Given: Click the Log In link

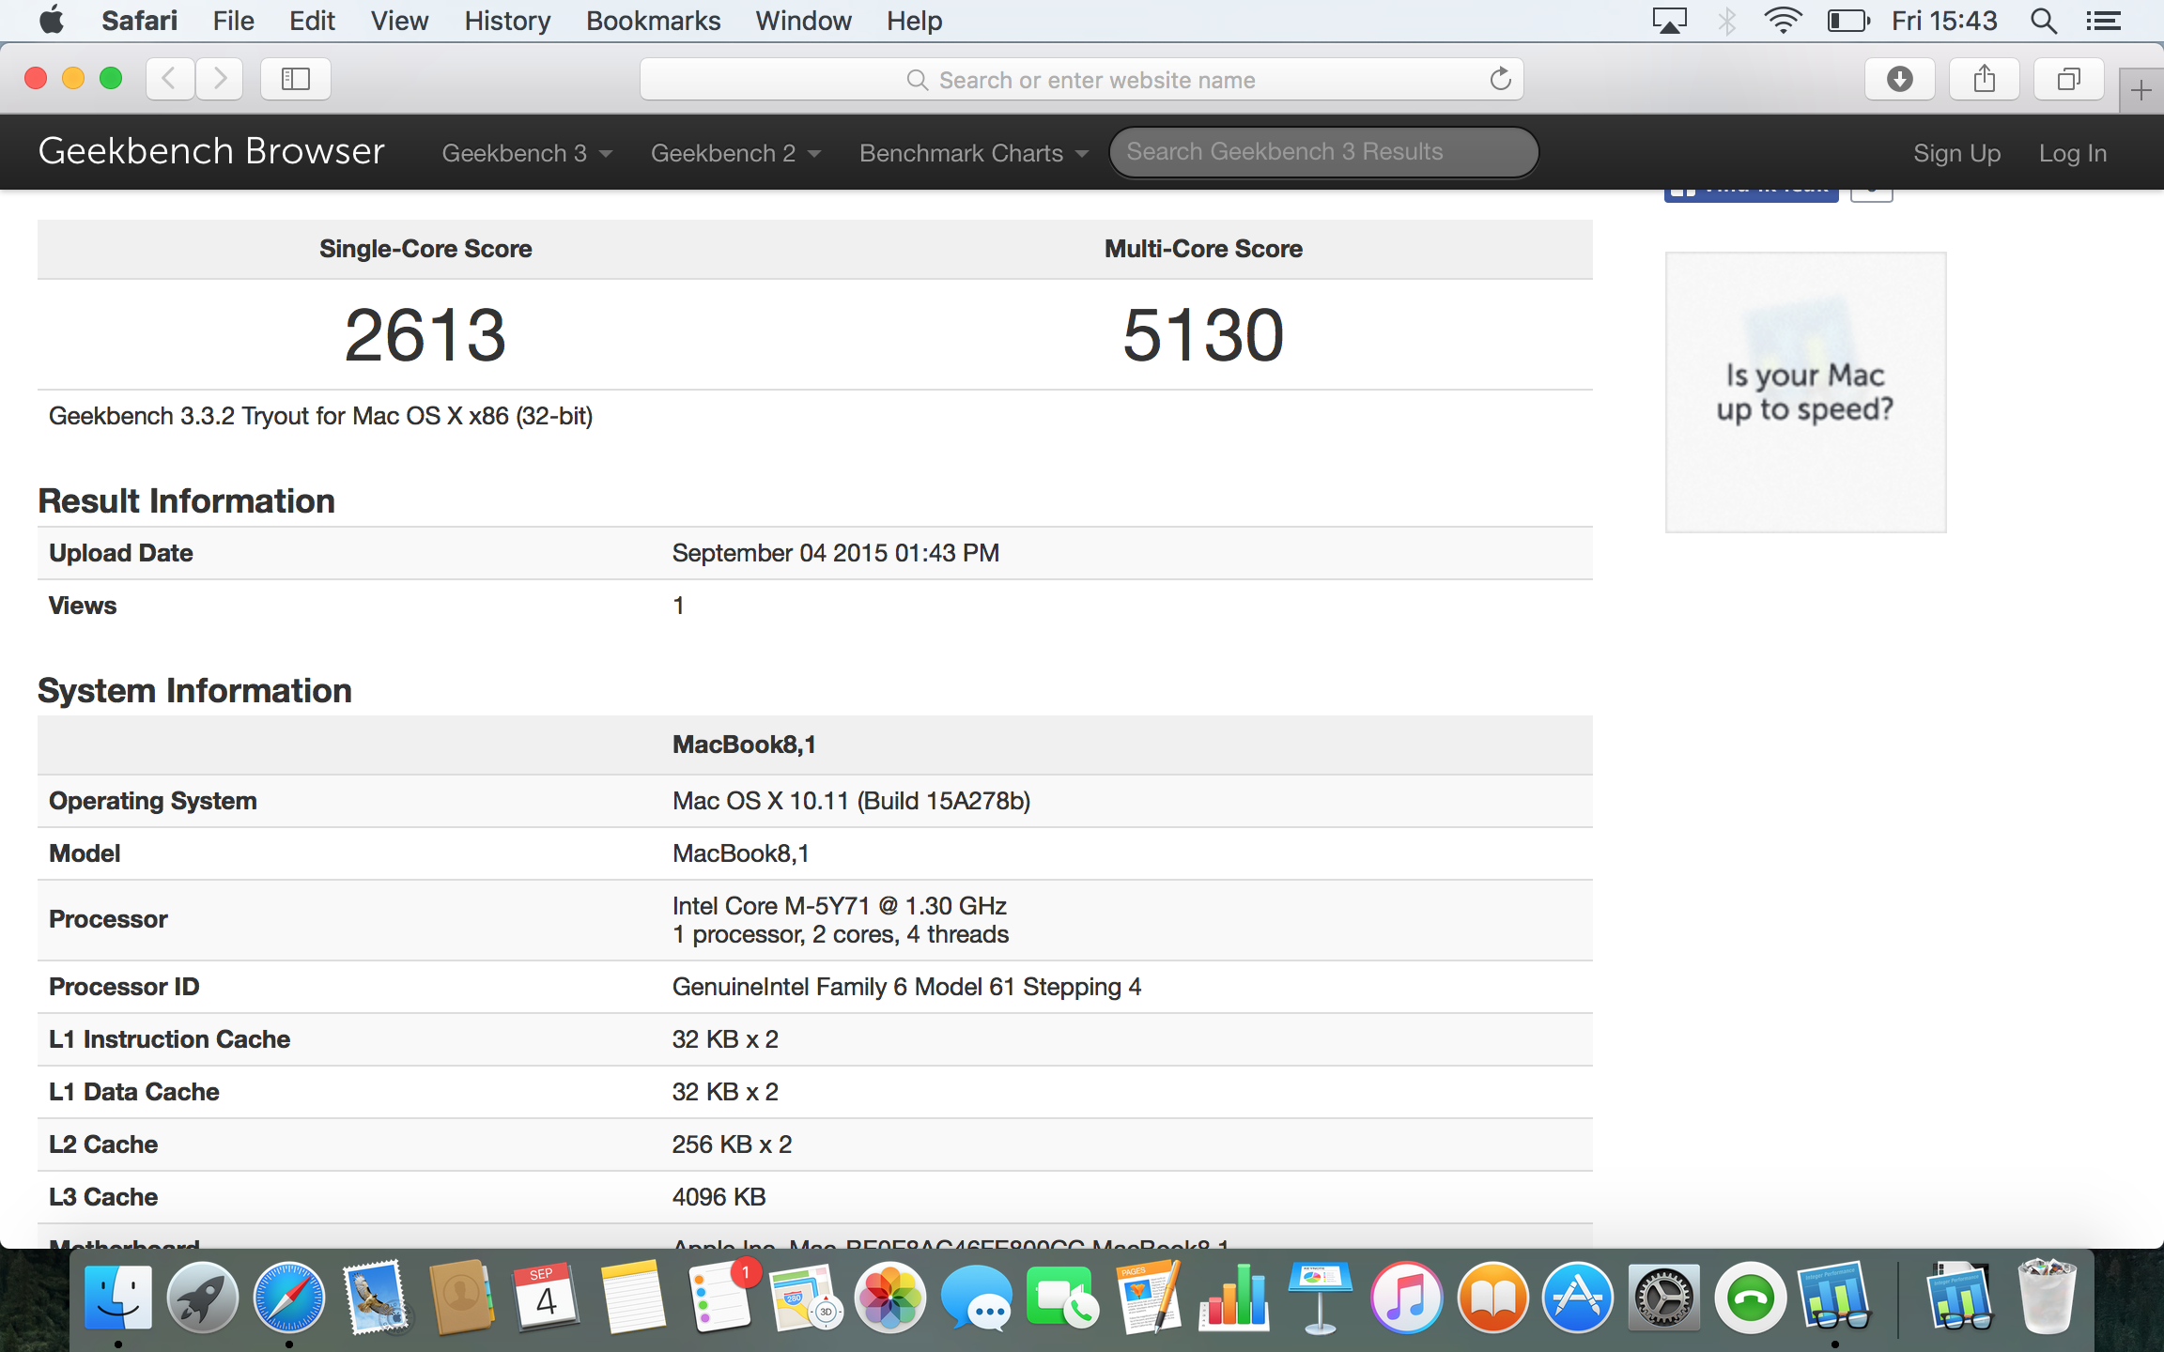Looking at the screenshot, I should click(2072, 152).
